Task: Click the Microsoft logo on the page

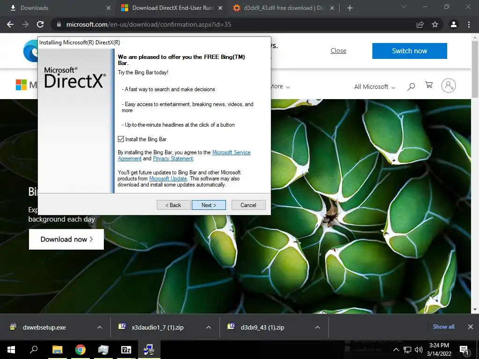Action: [x=26, y=85]
